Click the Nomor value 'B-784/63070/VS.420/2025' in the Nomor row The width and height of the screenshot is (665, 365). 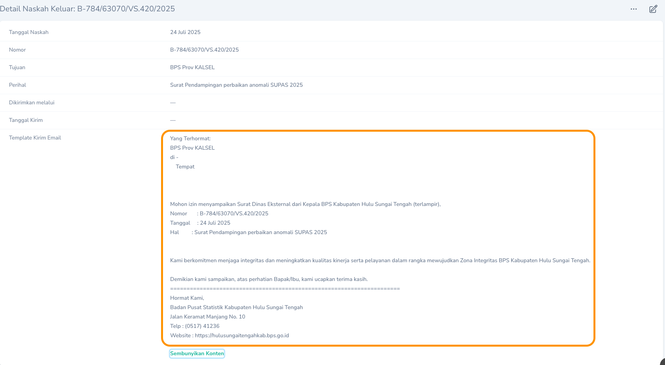[204, 50]
